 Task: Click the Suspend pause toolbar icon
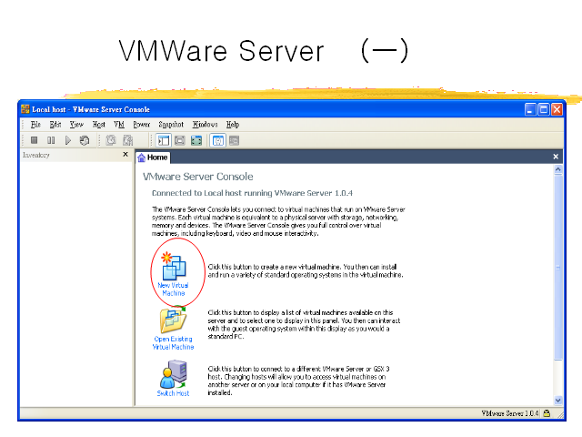point(51,140)
